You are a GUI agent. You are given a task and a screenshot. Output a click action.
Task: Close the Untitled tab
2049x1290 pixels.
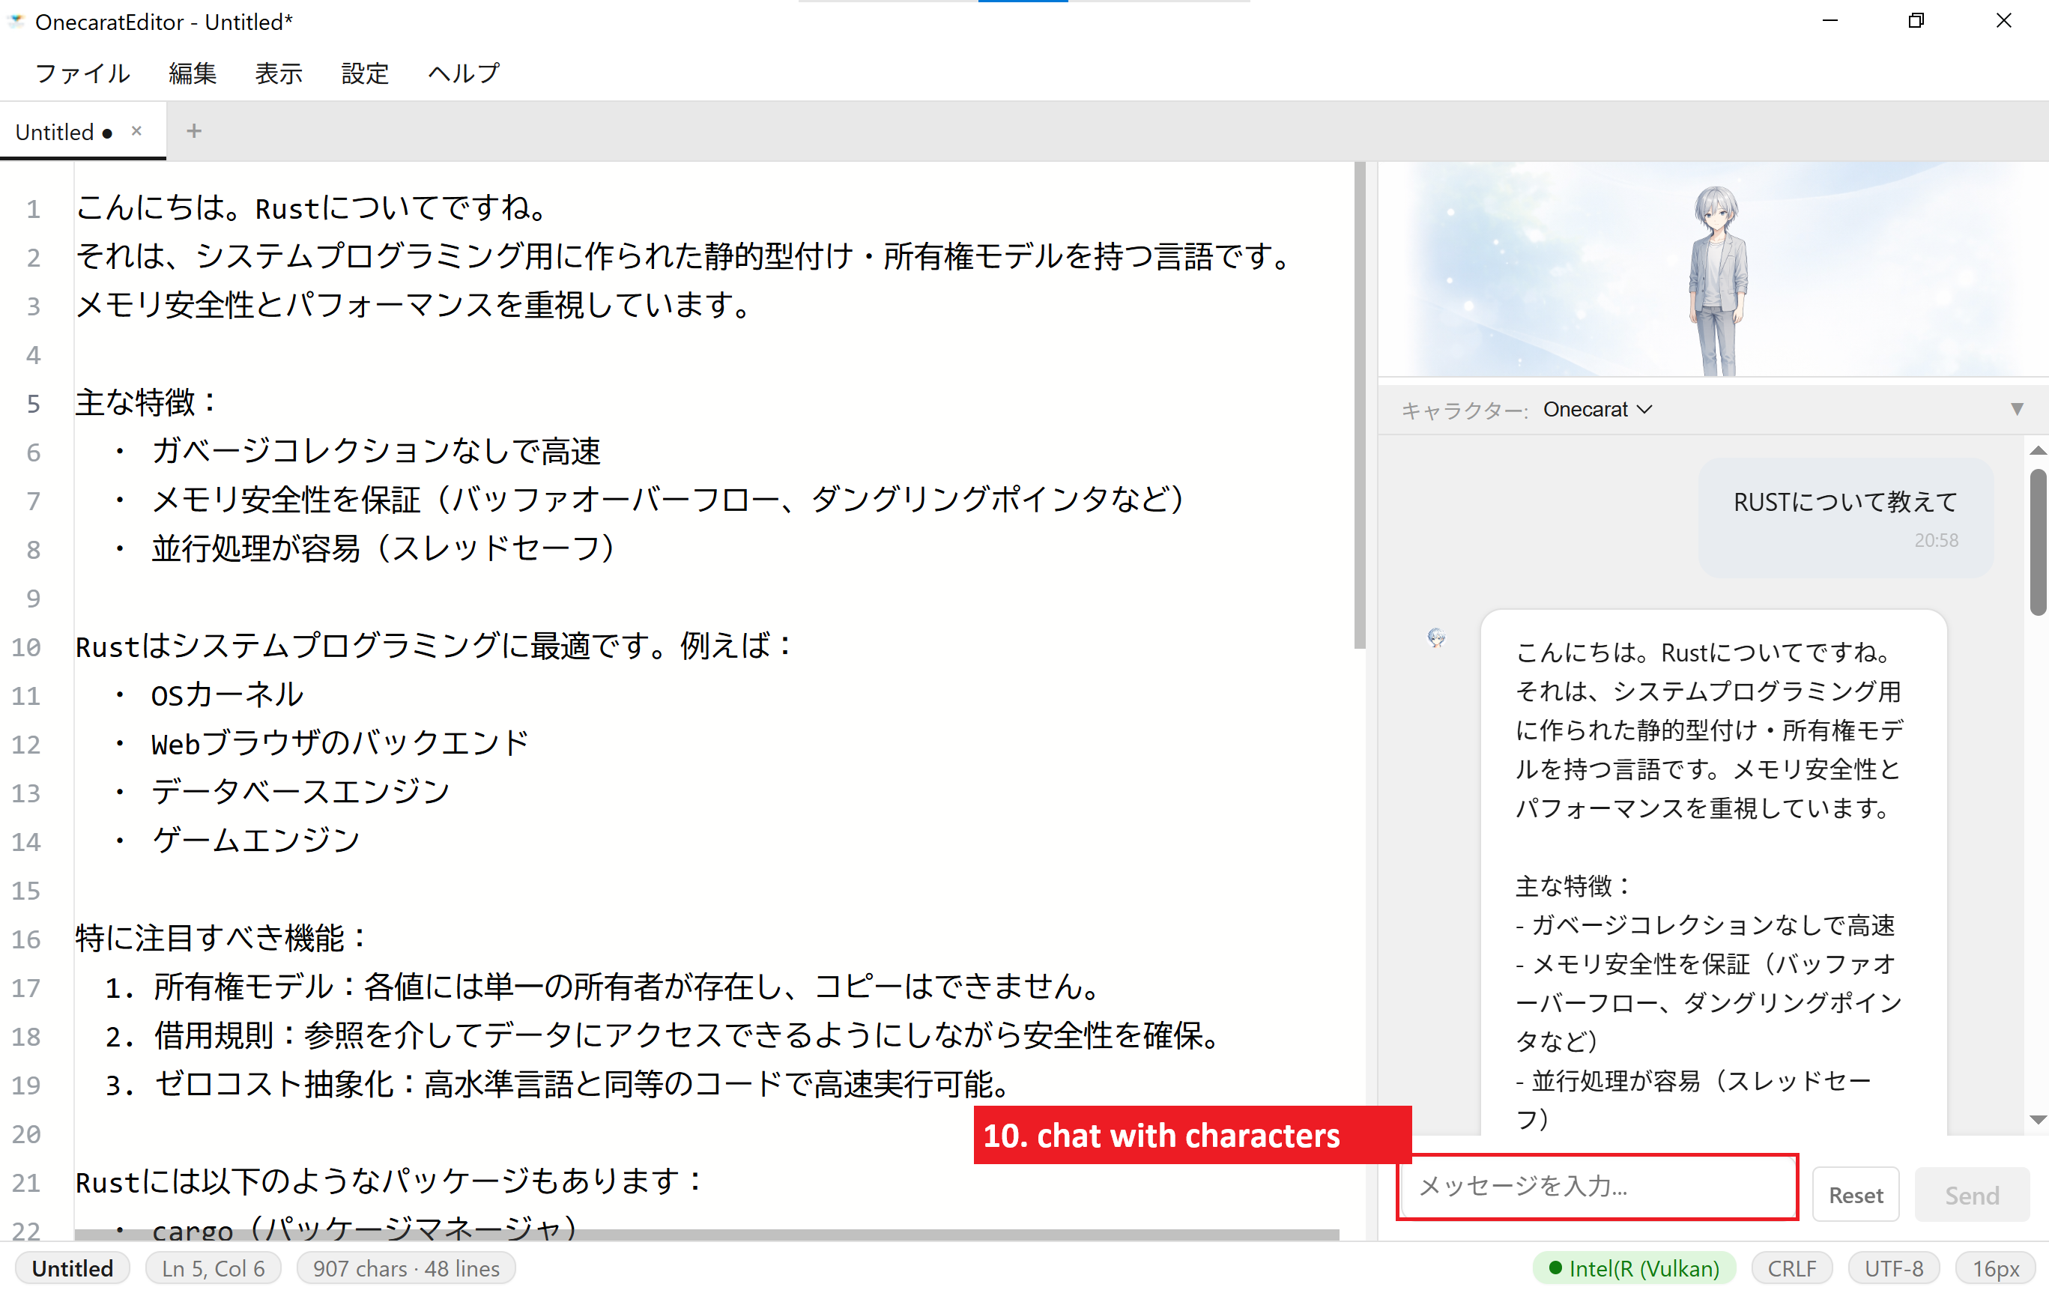(136, 130)
